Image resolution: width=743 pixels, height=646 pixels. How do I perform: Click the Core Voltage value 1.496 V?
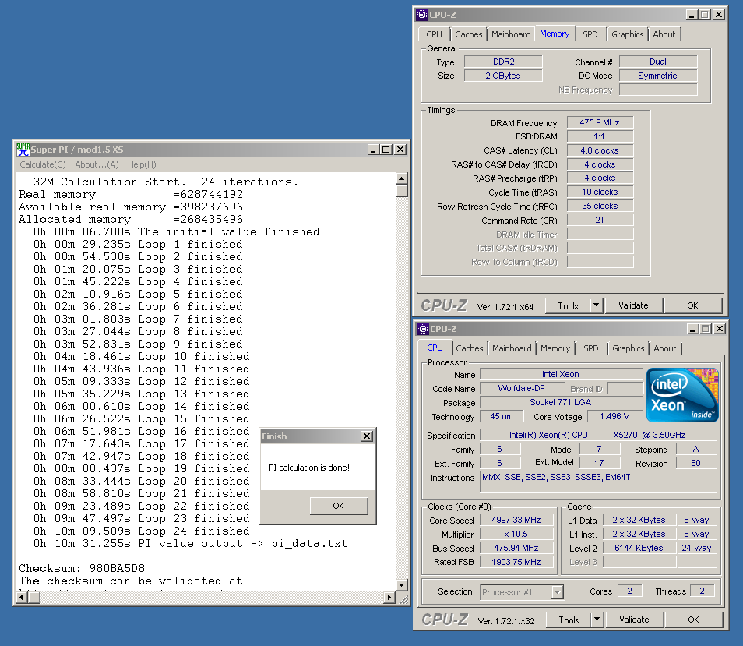[x=614, y=417]
